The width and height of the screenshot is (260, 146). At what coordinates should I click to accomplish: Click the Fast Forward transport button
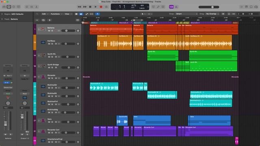pos(85,7)
